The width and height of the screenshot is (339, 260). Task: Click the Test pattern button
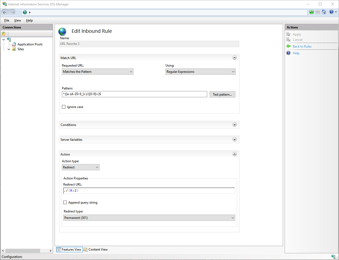point(223,95)
